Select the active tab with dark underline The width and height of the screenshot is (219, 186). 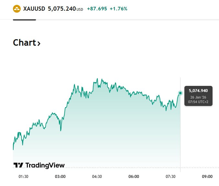click(x=24, y=19)
